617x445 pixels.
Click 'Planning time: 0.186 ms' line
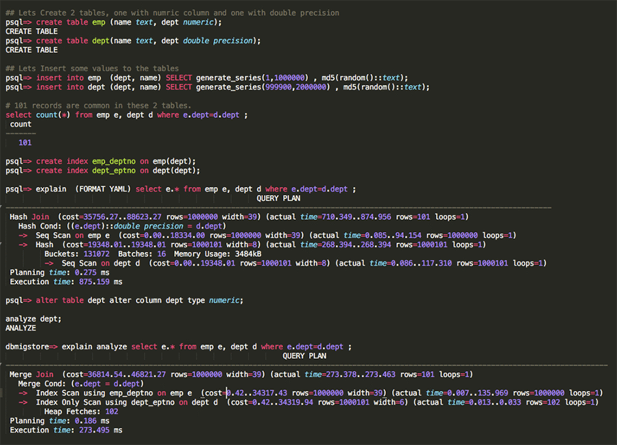60,421
